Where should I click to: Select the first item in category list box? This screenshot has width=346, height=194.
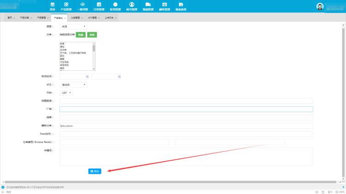[62, 44]
